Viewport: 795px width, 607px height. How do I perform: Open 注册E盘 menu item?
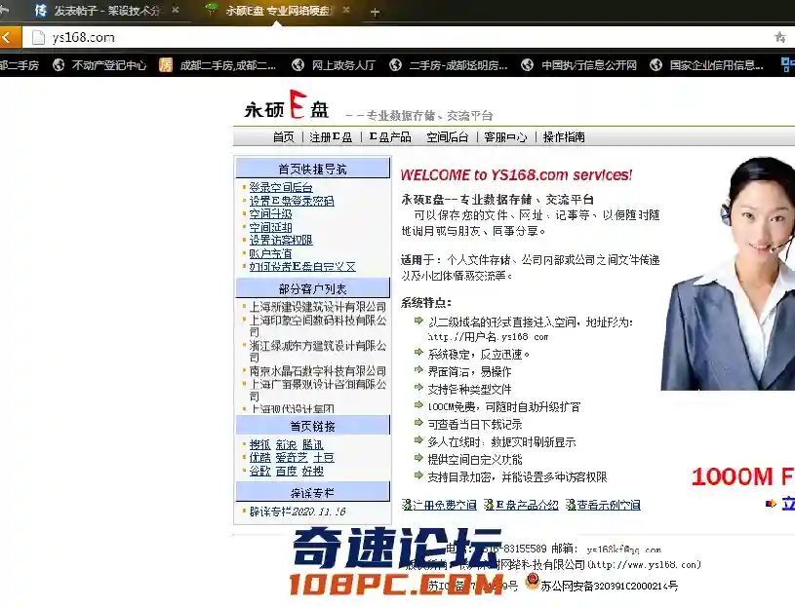[x=331, y=137]
